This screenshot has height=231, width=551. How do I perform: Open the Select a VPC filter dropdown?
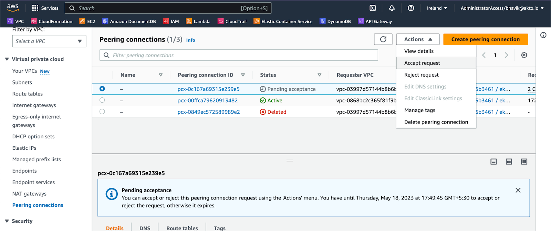tap(49, 41)
